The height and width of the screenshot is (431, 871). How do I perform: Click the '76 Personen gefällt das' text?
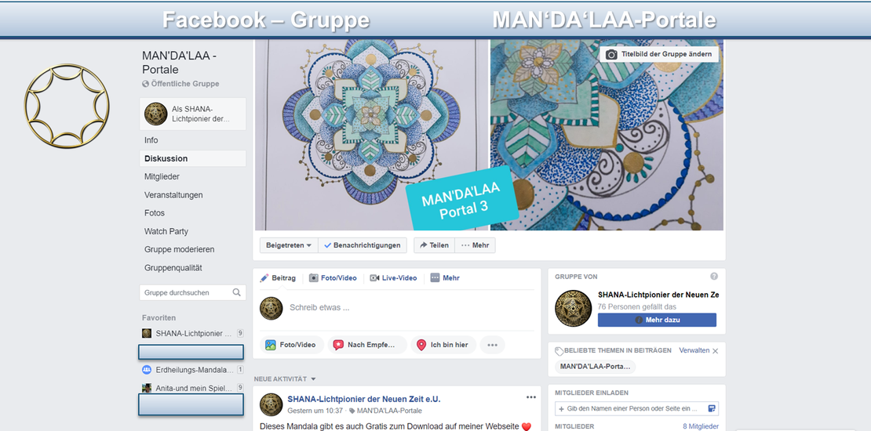(x=636, y=306)
